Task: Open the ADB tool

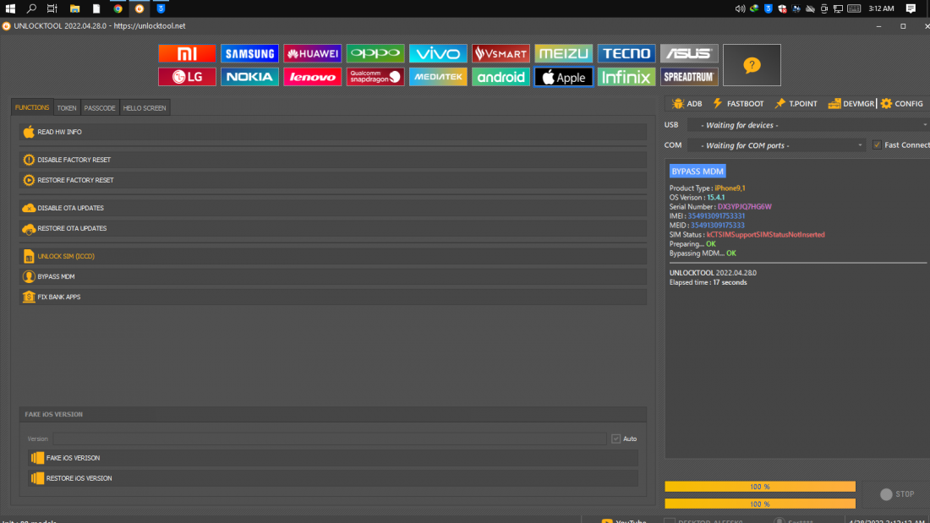Action: tap(687, 104)
